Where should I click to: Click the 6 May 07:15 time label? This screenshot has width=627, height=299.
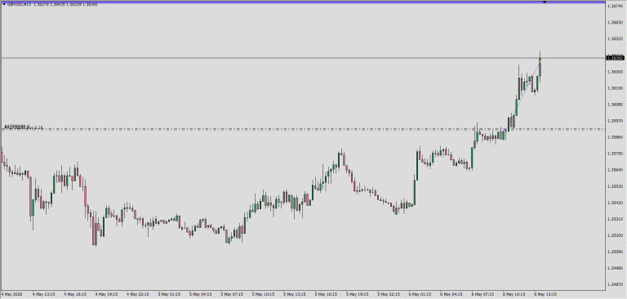(x=483, y=294)
